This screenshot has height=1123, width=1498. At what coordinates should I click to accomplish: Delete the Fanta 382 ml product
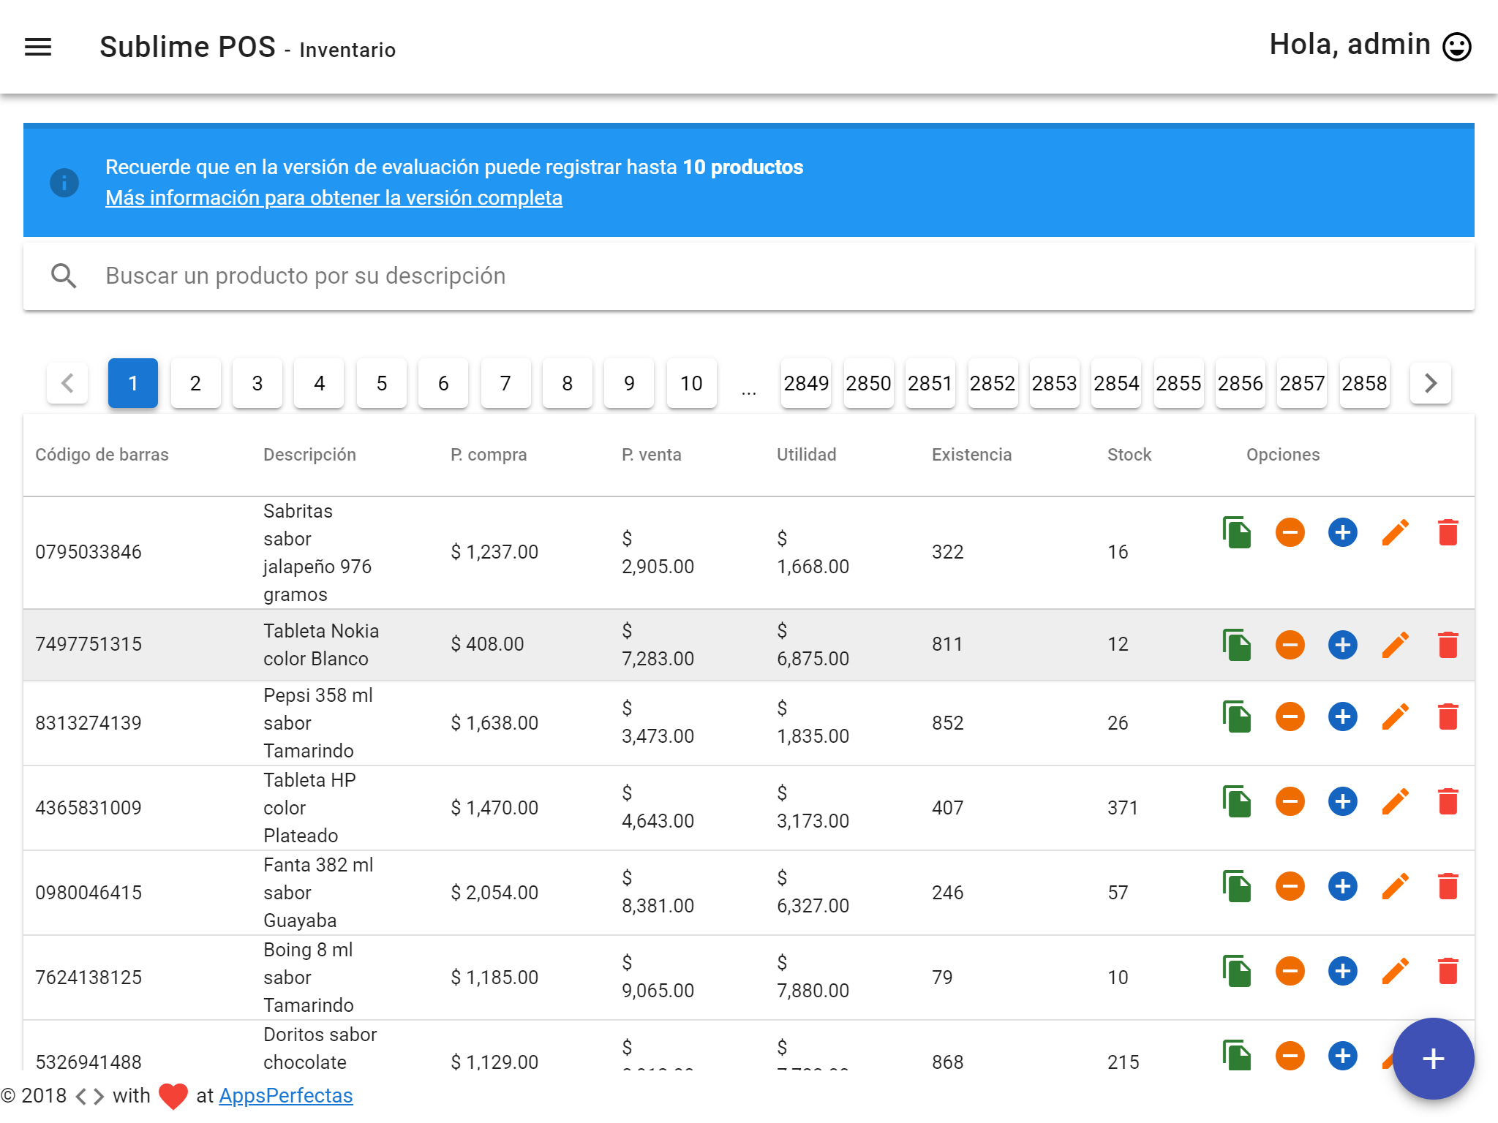(1448, 886)
